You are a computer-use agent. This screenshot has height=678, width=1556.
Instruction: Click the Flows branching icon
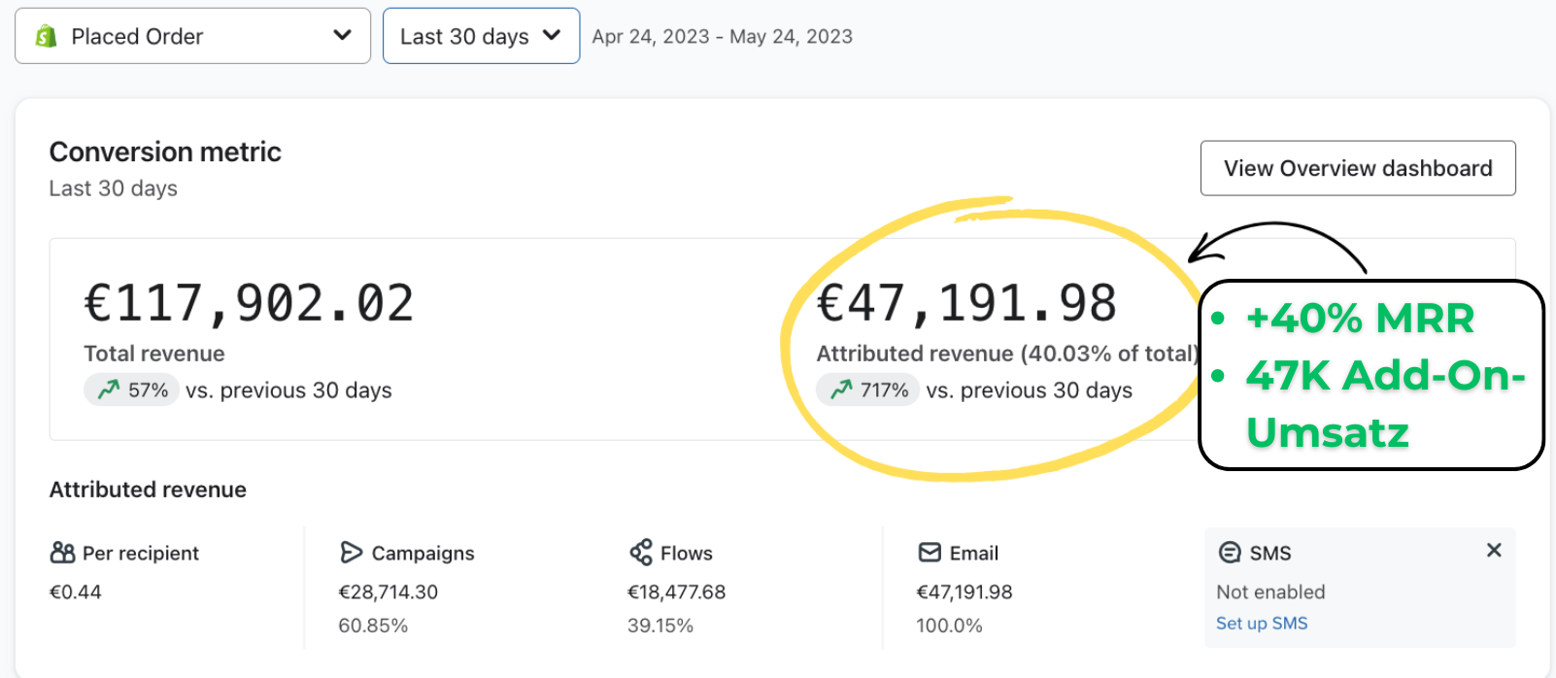click(641, 553)
